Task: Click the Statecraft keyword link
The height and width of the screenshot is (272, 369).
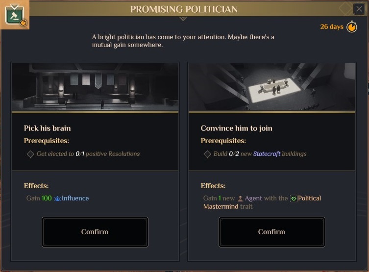Action: point(267,154)
